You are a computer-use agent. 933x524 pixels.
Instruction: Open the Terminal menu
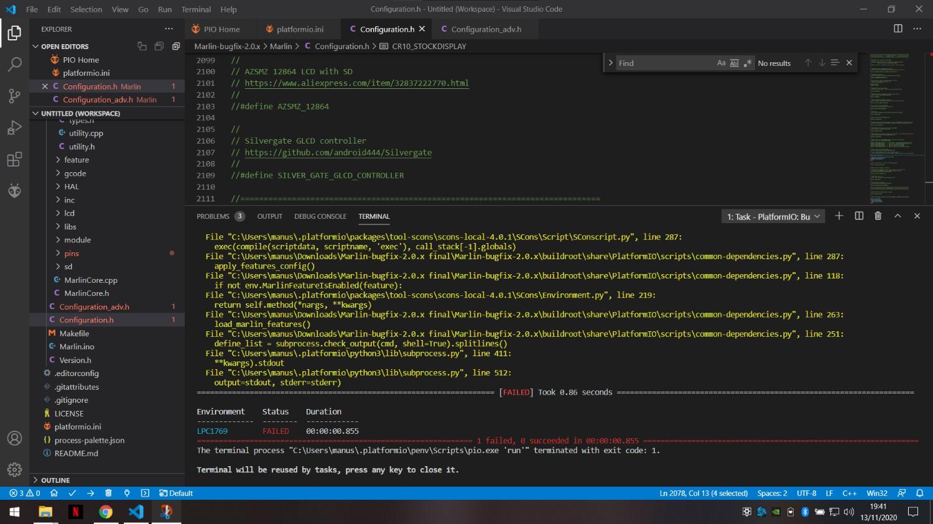pos(196,9)
